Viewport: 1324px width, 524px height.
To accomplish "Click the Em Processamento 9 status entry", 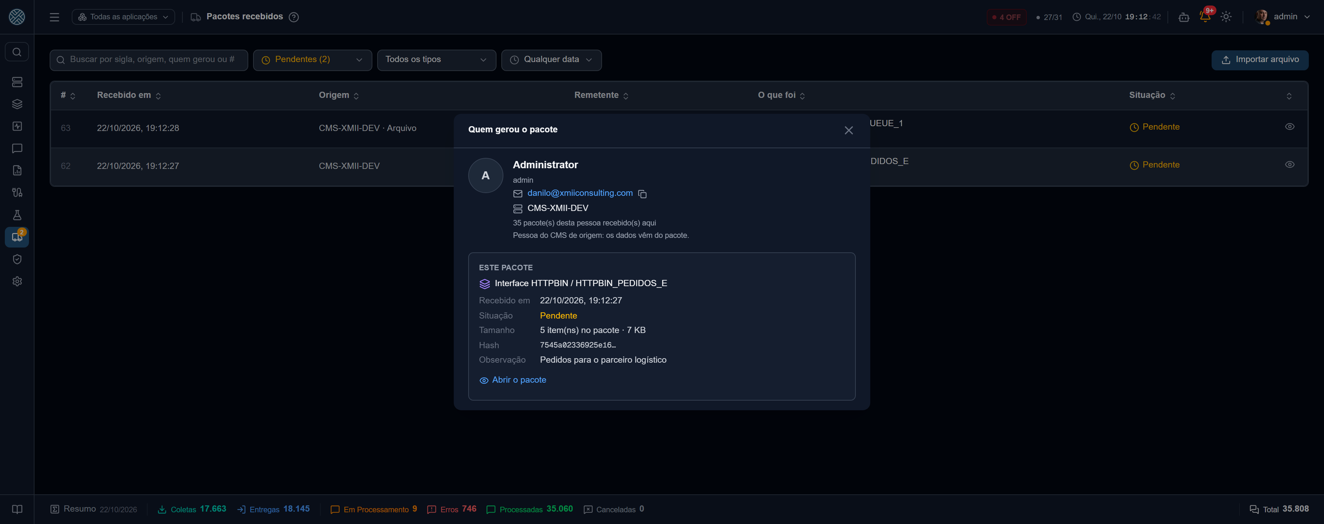I will point(374,509).
